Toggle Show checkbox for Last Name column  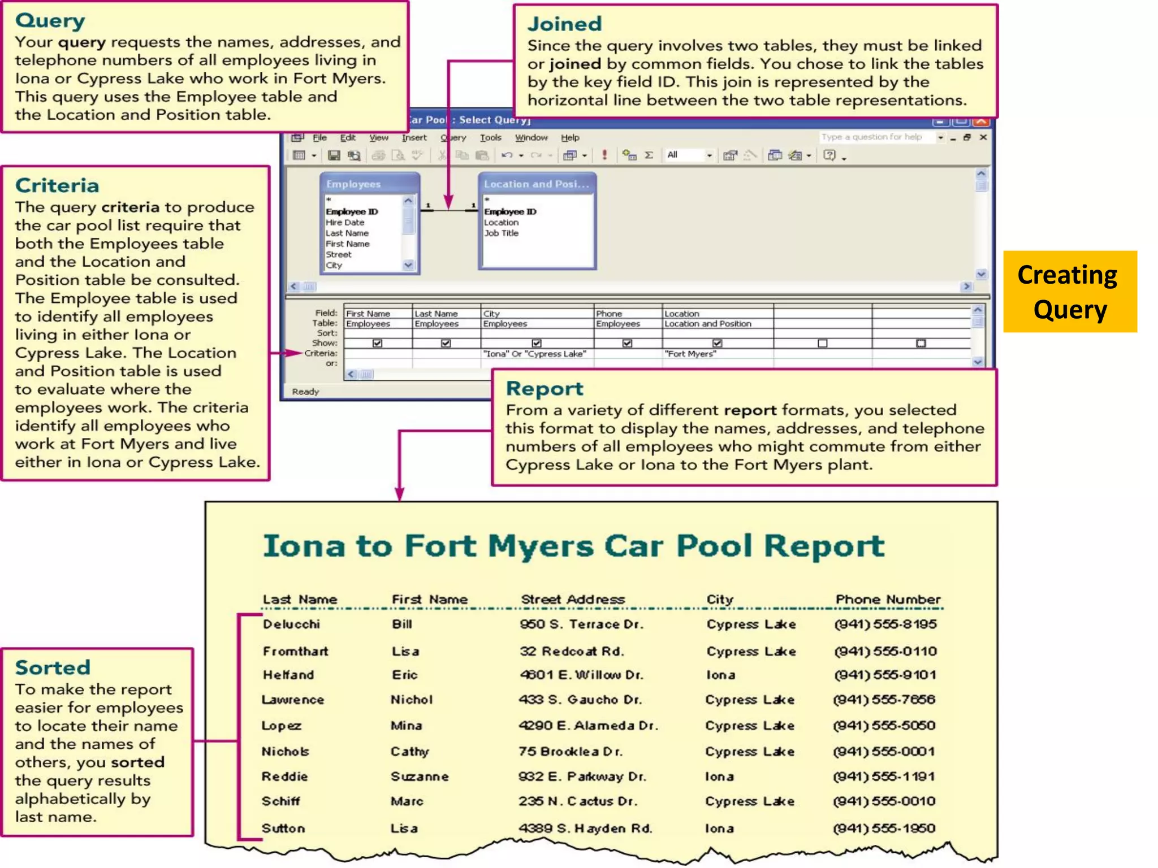pos(446,343)
